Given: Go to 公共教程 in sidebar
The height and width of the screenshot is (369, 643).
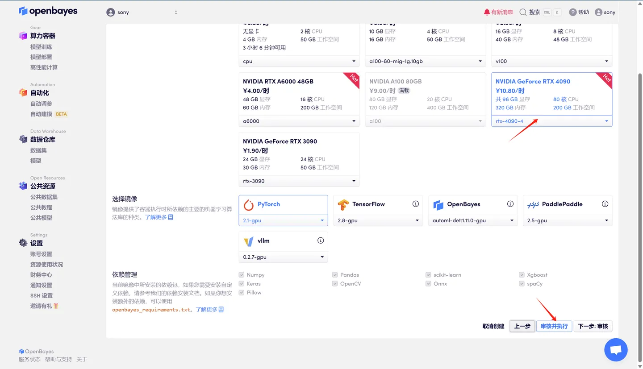Looking at the screenshot, I should click(x=41, y=207).
